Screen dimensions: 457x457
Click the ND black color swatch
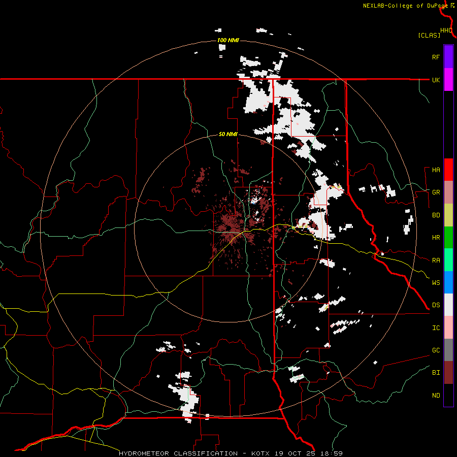448,395
